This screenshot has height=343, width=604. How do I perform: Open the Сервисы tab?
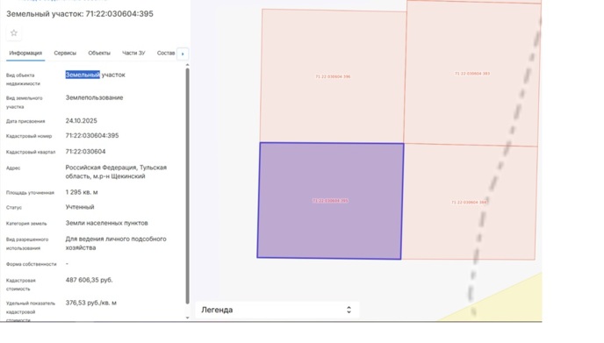pyautogui.click(x=65, y=54)
